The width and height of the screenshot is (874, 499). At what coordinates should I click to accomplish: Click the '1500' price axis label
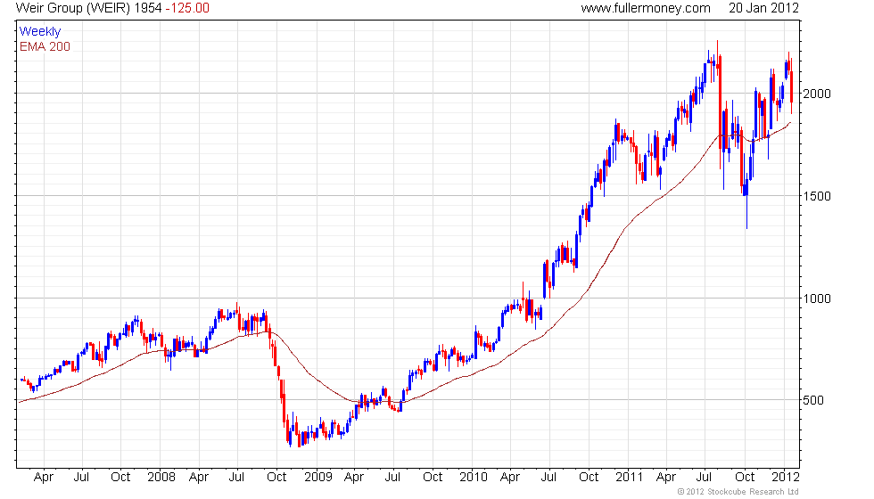tap(817, 196)
